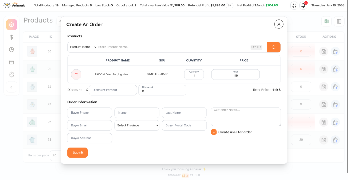Screen dimensions: 348x180
Task: Open the dollar sign sales sidebar icon
Action: [x=12, y=37]
